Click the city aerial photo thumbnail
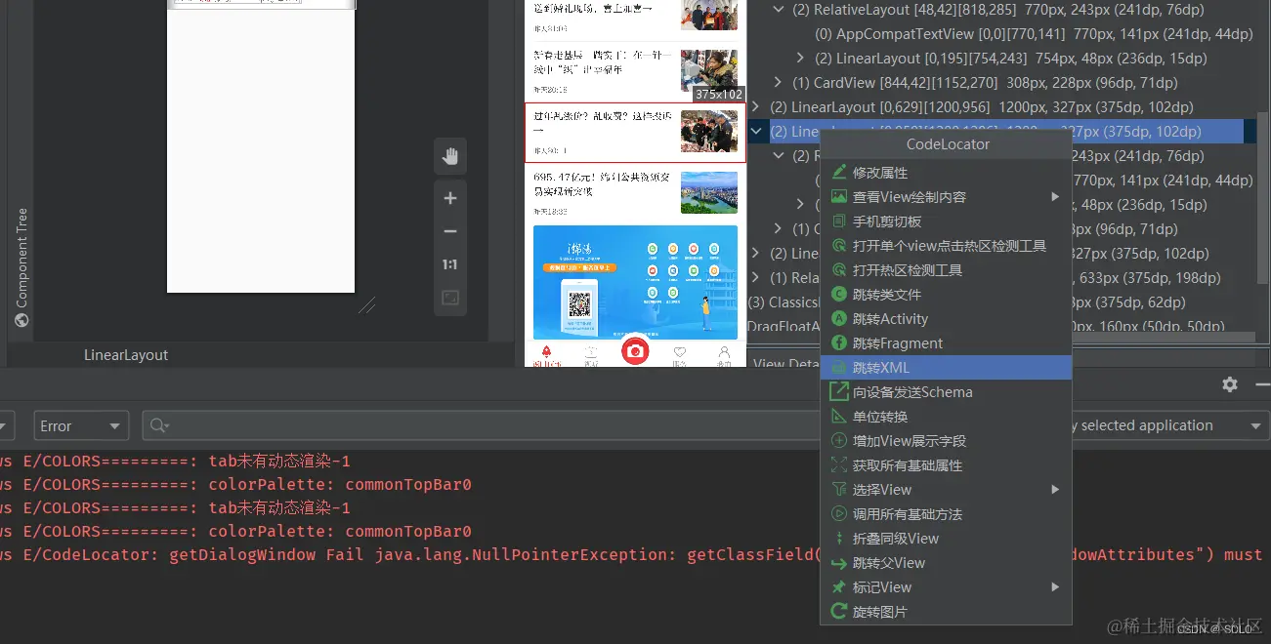The height and width of the screenshot is (644, 1271). [709, 192]
